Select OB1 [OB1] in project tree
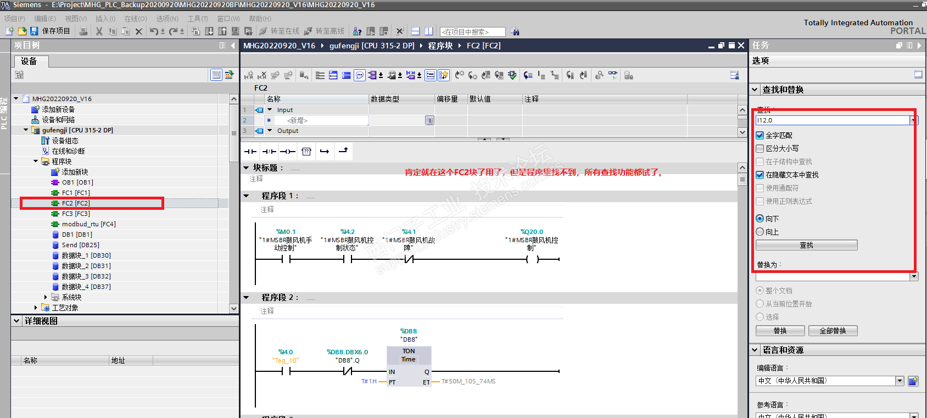The width and height of the screenshot is (927, 418). pyautogui.click(x=77, y=182)
